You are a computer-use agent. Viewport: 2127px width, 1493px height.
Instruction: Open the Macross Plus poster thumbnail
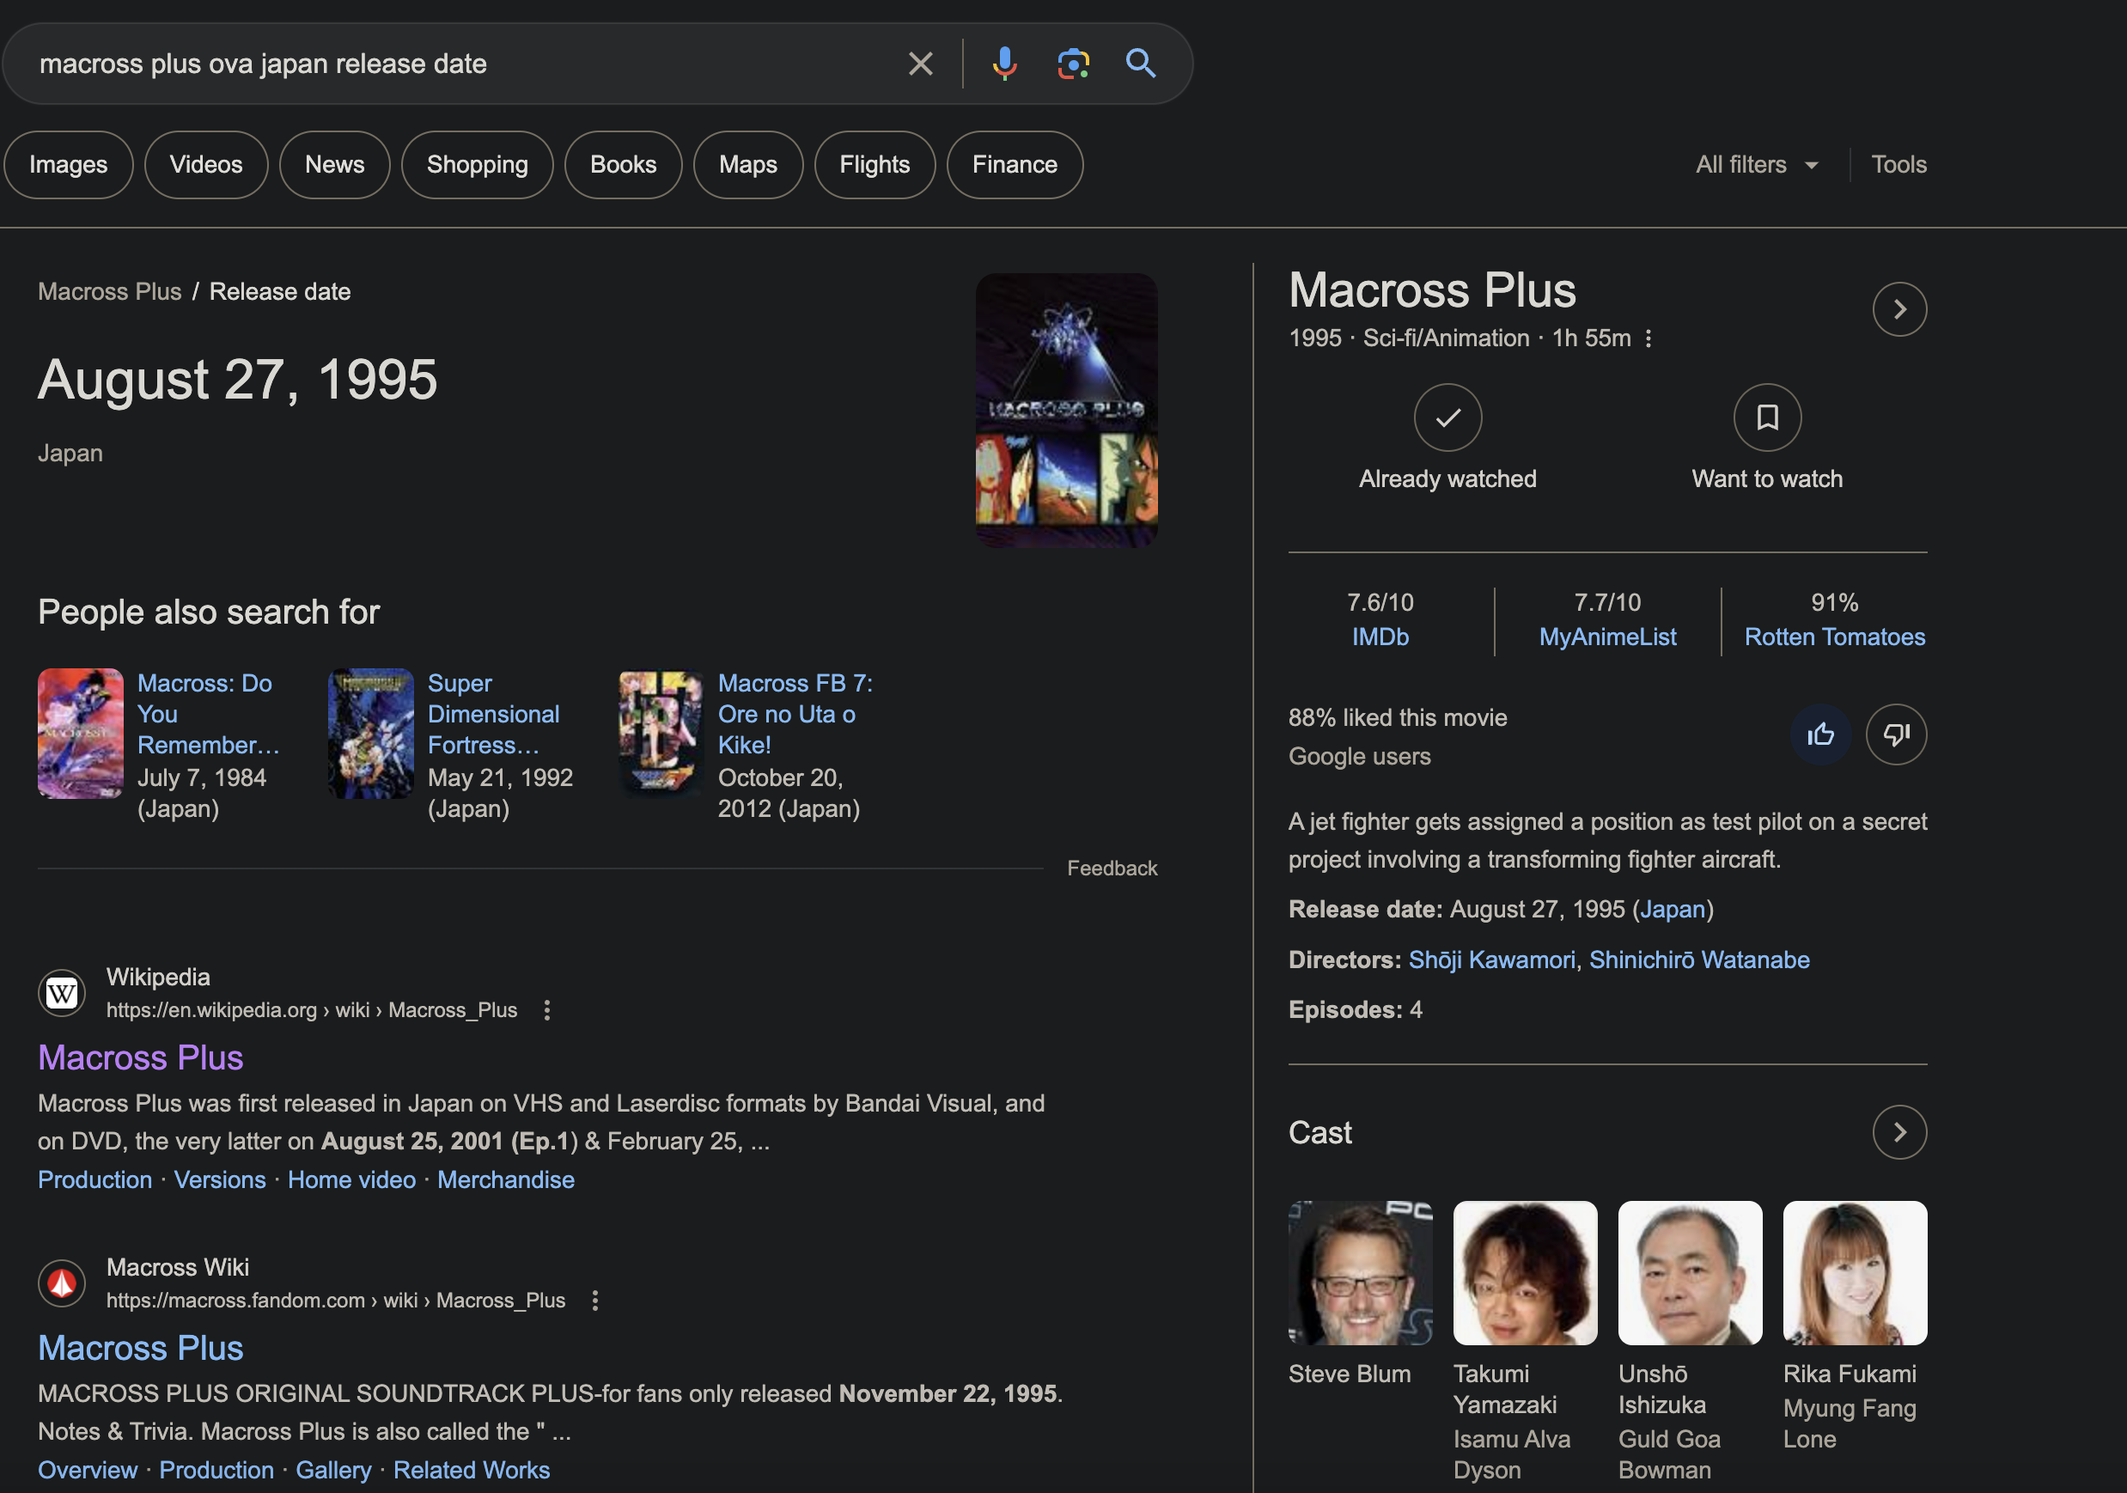point(1066,411)
